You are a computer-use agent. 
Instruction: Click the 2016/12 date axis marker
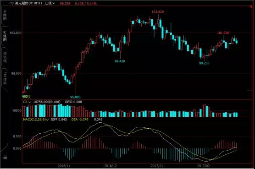[x=111, y=166]
